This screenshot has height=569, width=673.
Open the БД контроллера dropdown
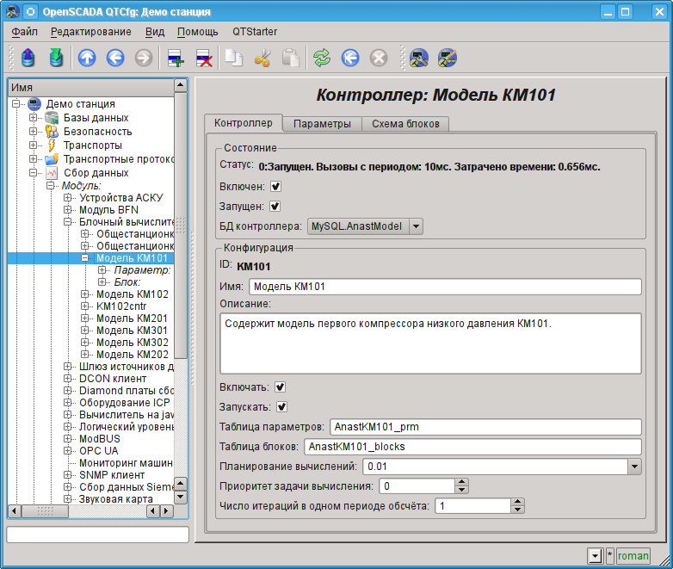(x=417, y=226)
